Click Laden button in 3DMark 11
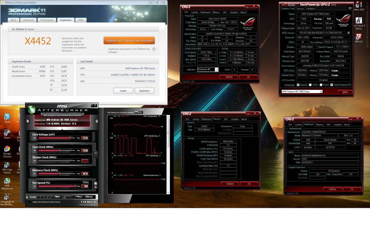This screenshot has height=236, width=370. coord(123,91)
